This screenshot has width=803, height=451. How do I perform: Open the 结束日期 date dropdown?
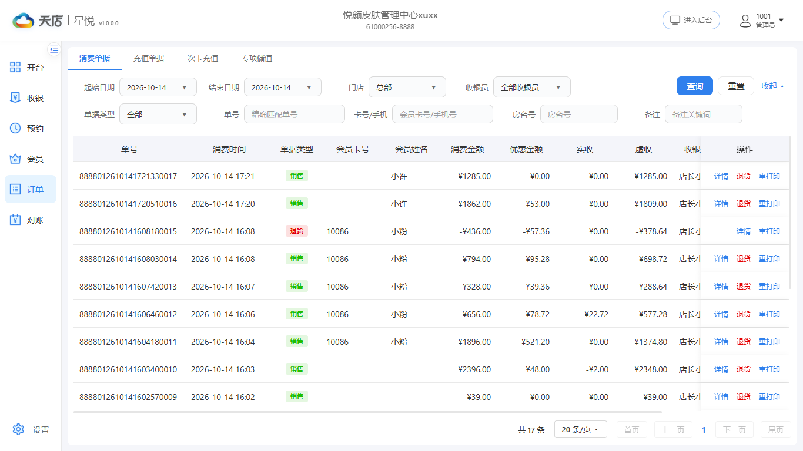point(283,87)
